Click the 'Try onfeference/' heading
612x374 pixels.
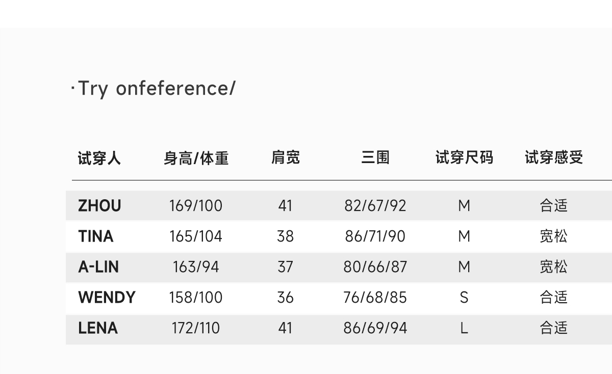click(x=156, y=89)
